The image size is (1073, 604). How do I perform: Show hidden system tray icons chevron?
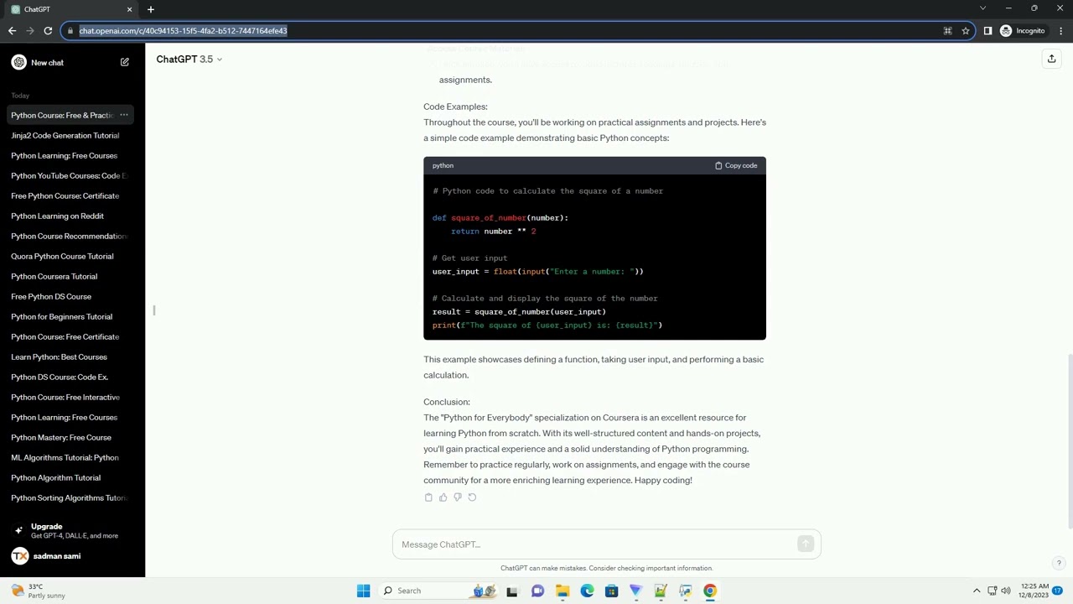click(x=977, y=591)
